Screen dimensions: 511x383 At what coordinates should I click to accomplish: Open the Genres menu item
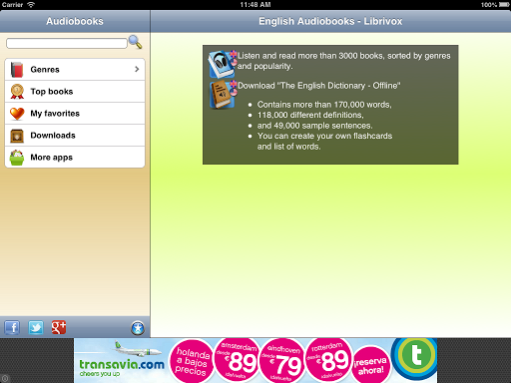(x=75, y=69)
